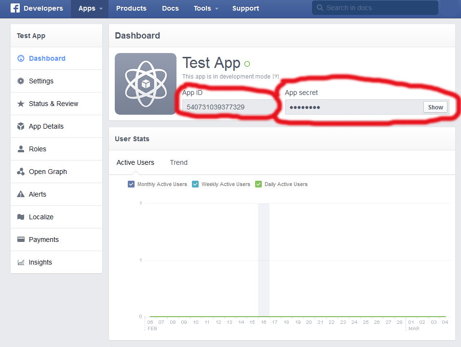Image resolution: width=461 pixels, height=347 pixels.
Task: Click the Settings gear icon
Action: [21, 81]
